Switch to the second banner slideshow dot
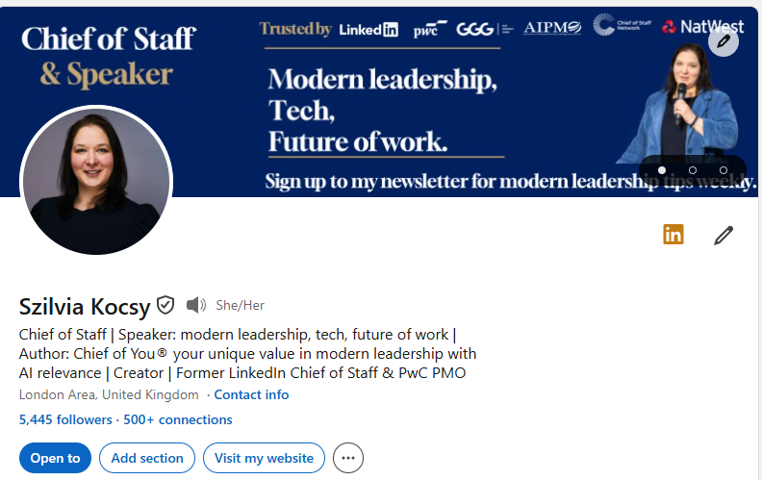Viewport: 762px width, 480px height. pyautogui.click(x=693, y=170)
